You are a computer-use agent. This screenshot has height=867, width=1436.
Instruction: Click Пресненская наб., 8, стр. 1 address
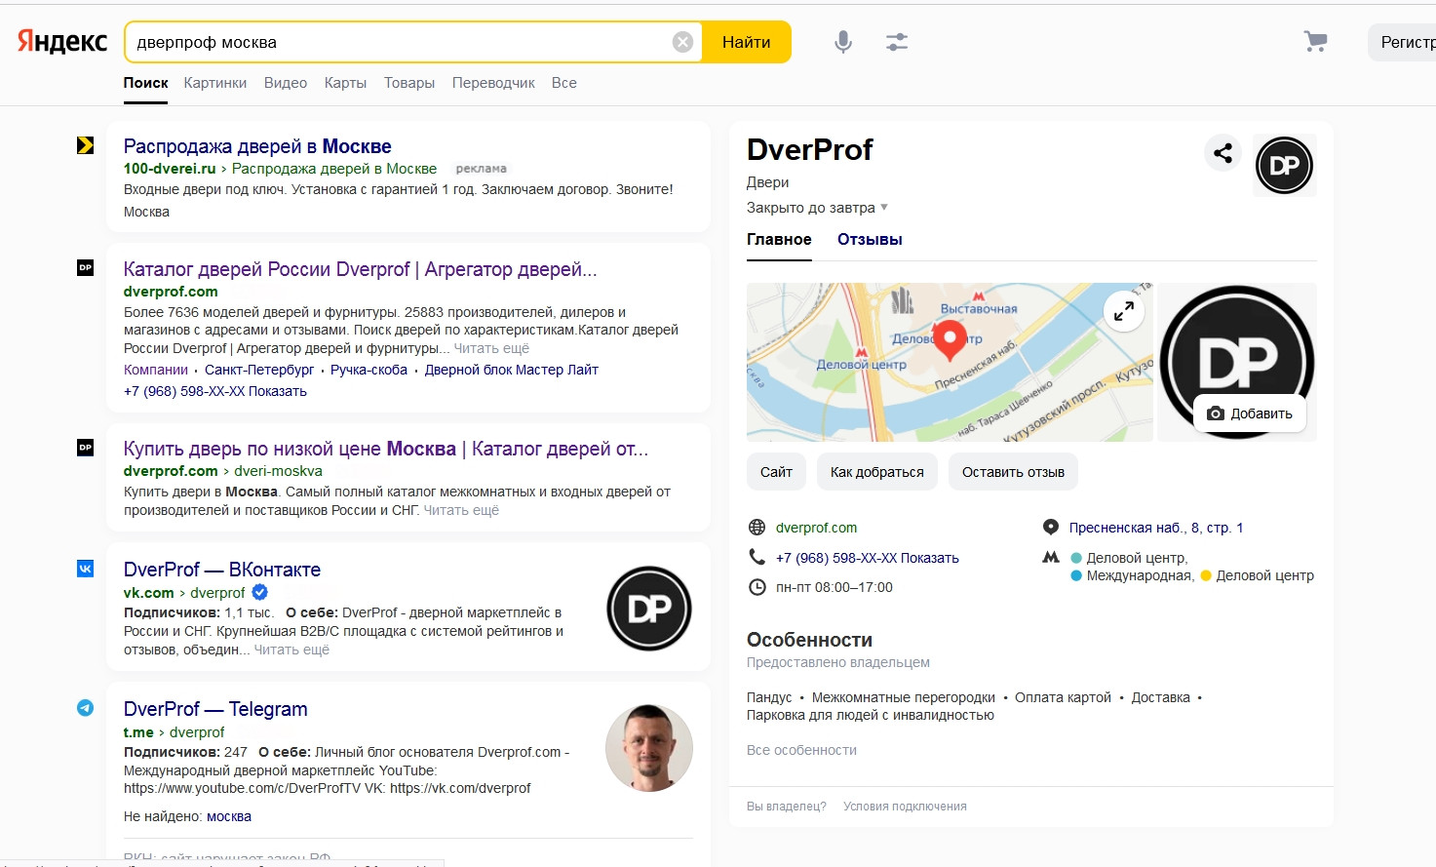(x=1156, y=528)
